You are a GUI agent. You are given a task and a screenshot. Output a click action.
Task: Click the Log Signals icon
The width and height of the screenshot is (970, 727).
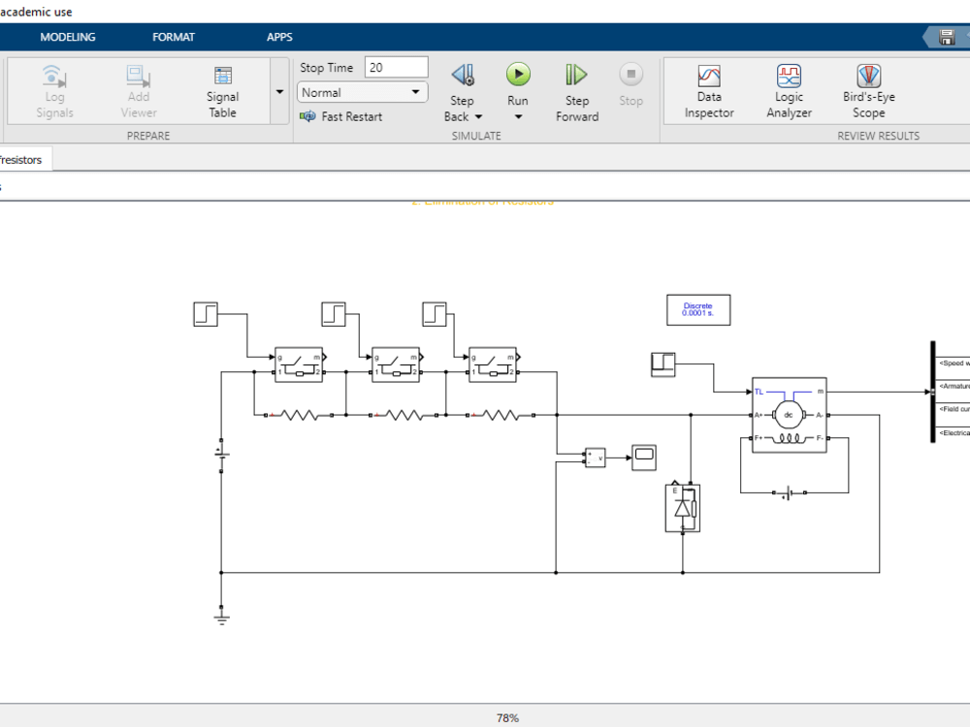click(54, 76)
